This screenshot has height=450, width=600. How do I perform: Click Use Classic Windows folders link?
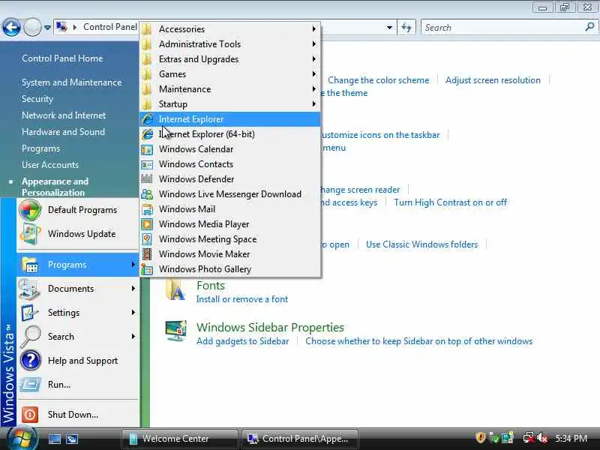tap(421, 244)
